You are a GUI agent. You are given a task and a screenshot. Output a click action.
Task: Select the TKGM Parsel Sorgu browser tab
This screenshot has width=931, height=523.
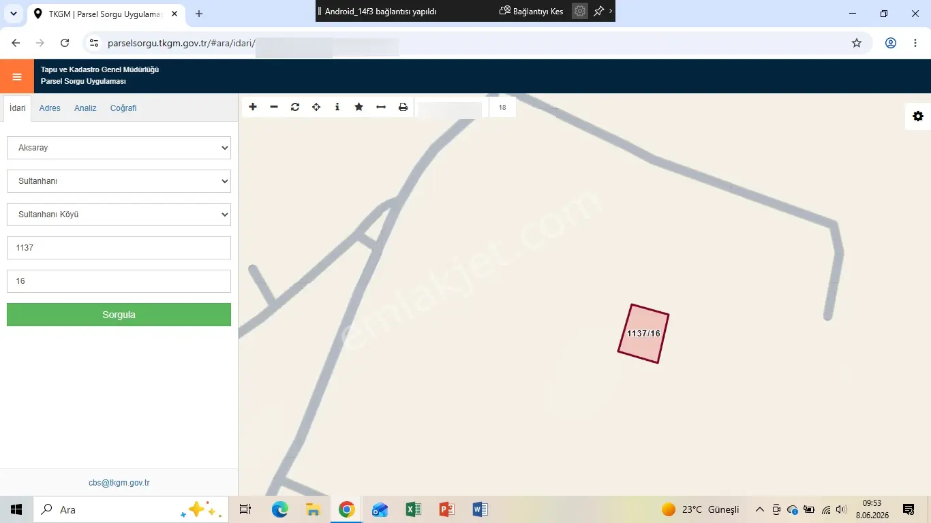(106, 14)
